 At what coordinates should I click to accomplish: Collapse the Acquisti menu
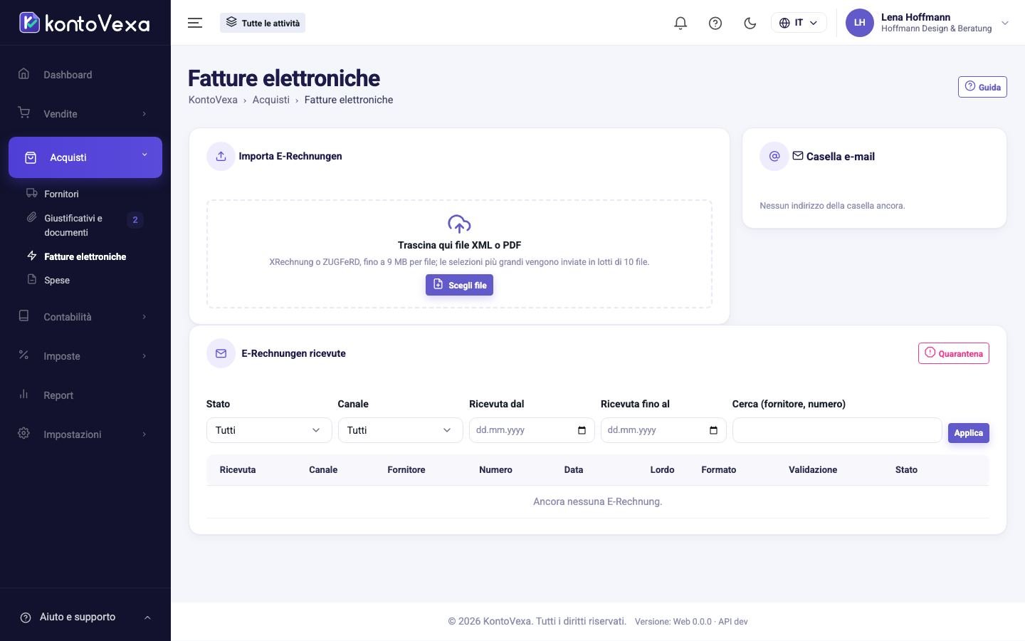(85, 157)
